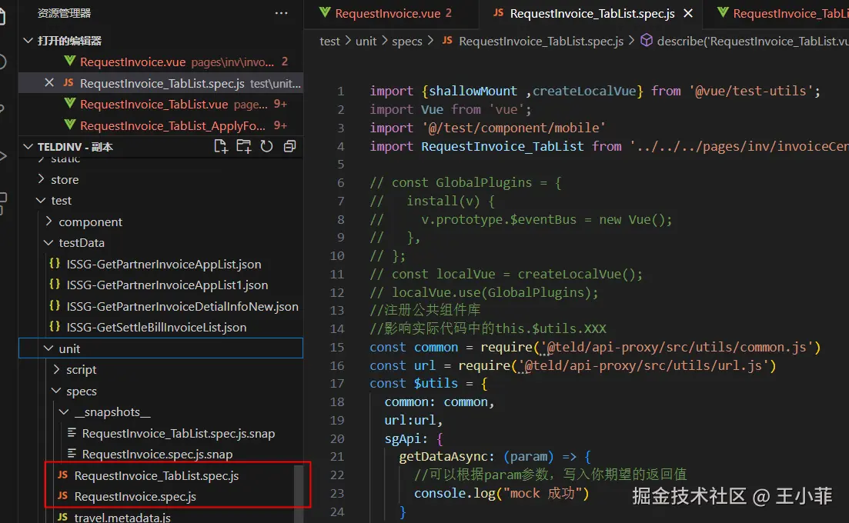Collapse all folders in explorer icon
This screenshot has height=523, width=849.
coord(289,147)
